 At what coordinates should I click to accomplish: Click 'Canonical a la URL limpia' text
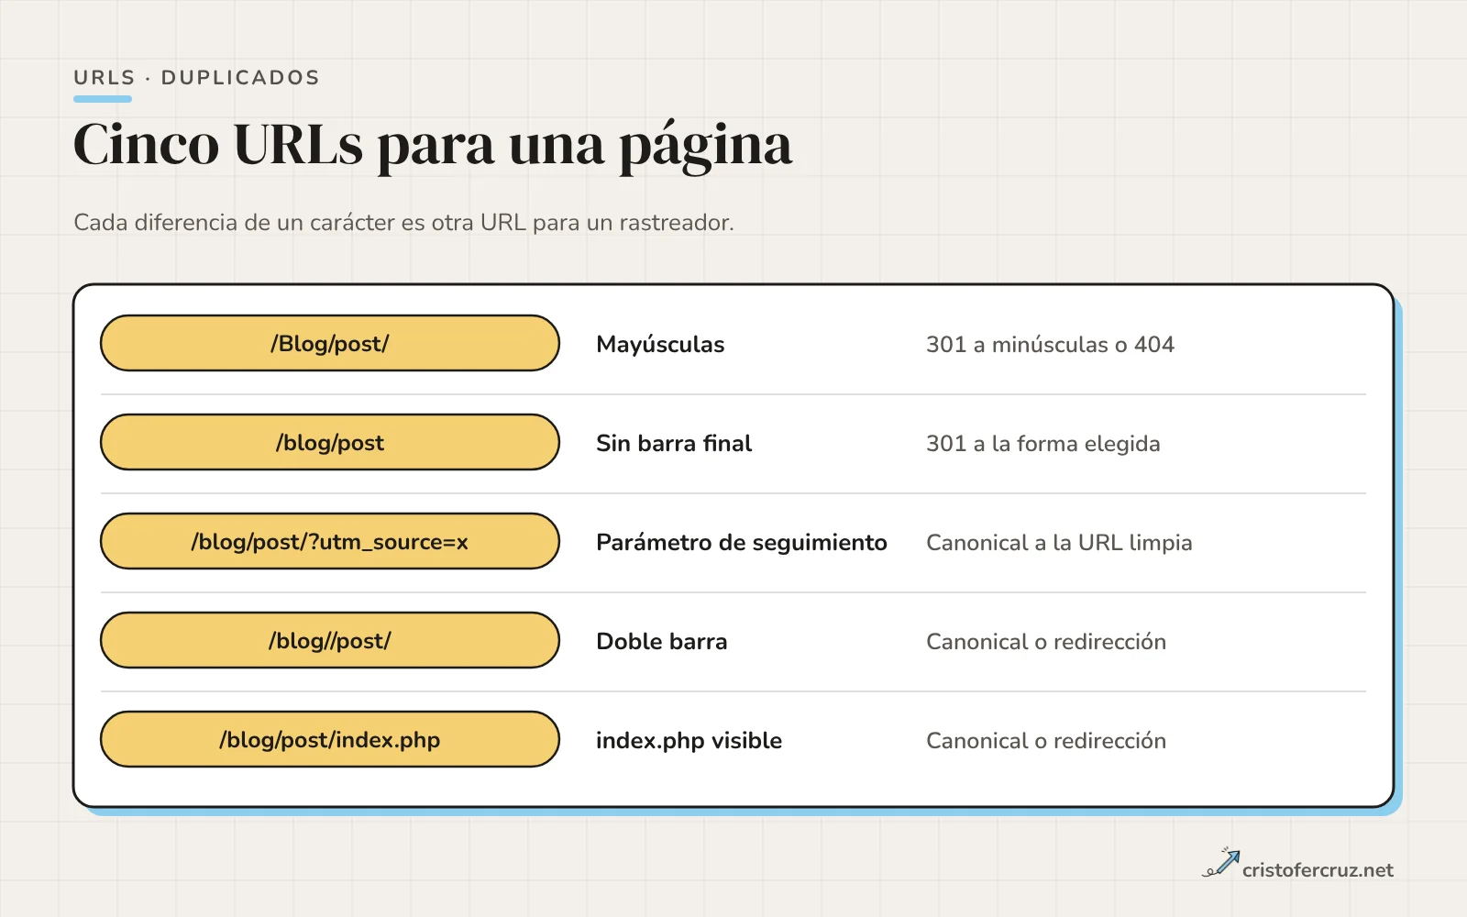click(x=1059, y=543)
